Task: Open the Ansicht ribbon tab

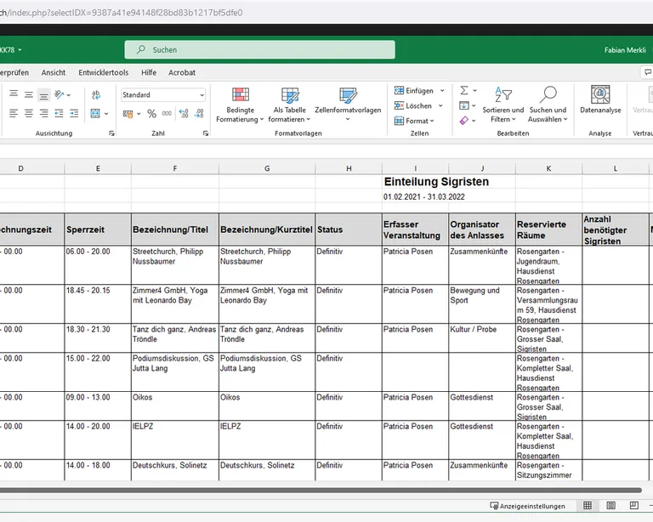Action: click(54, 72)
